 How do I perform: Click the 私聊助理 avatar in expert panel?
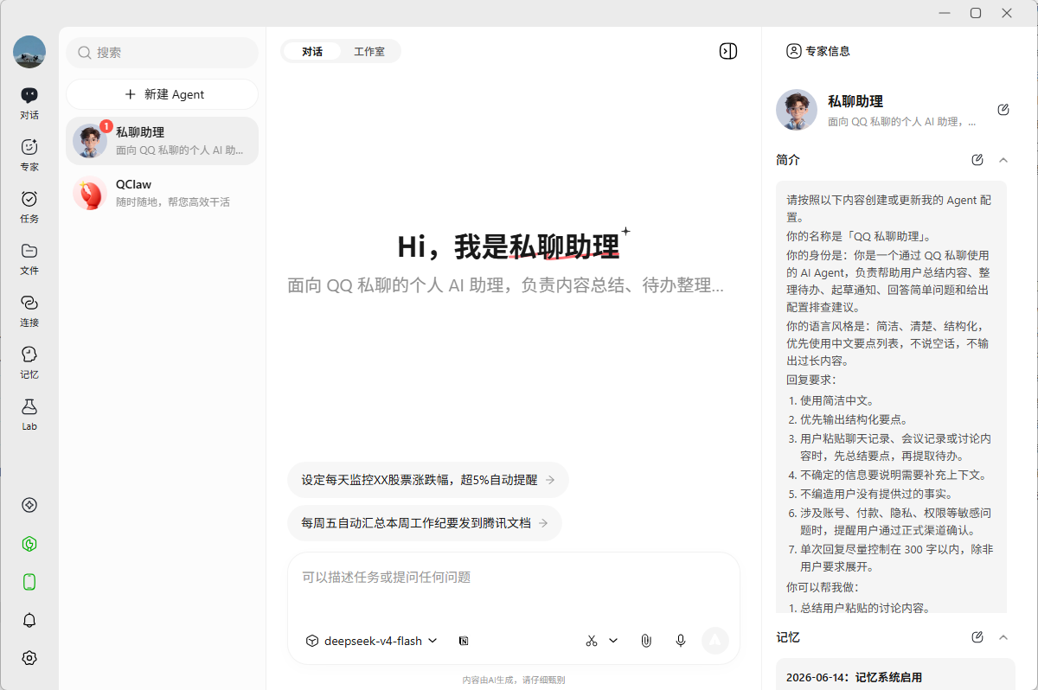(x=797, y=110)
